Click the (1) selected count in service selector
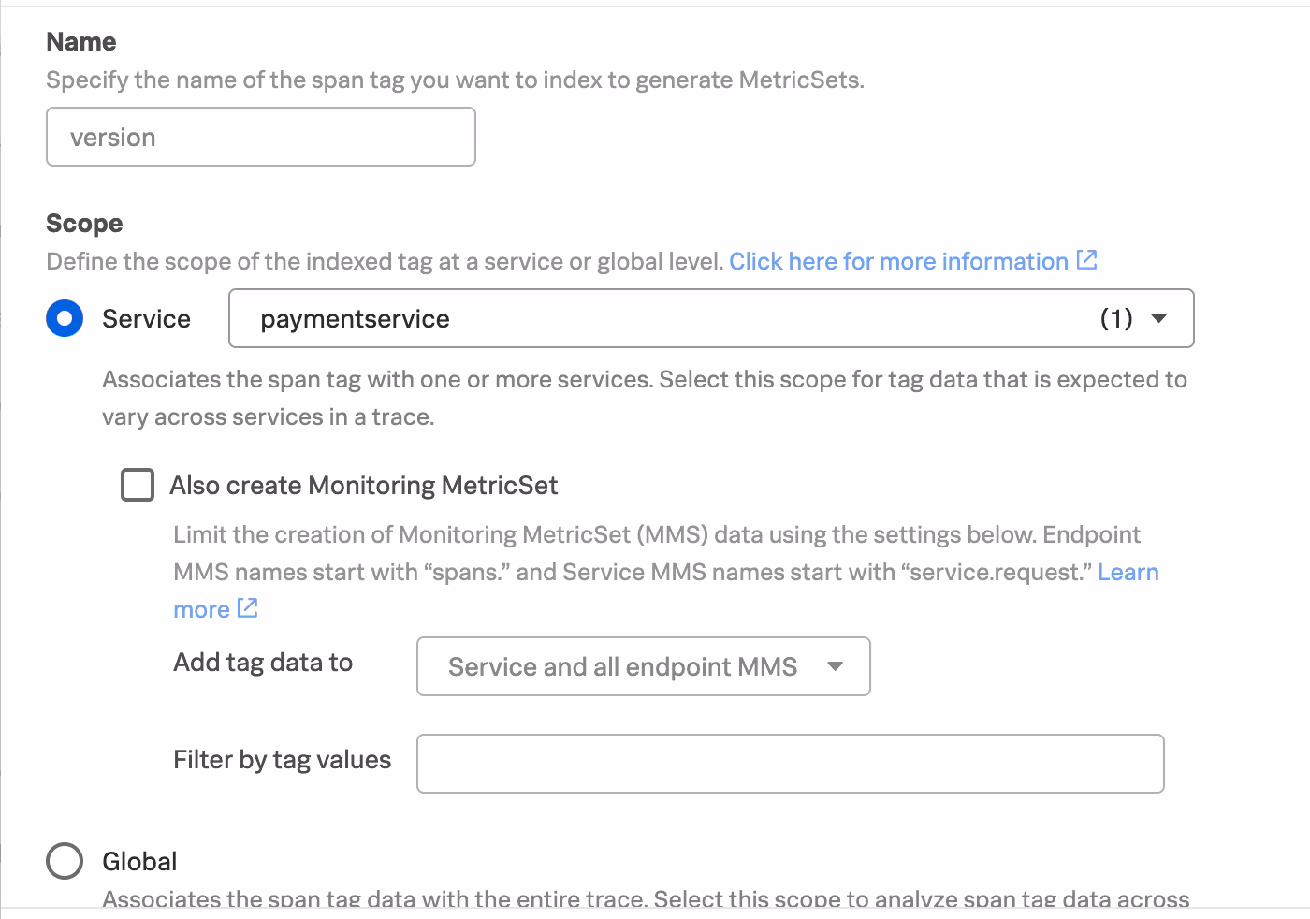1310x919 pixels. 1115,319
